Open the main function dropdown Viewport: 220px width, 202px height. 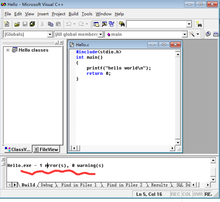tap(185, 34)
